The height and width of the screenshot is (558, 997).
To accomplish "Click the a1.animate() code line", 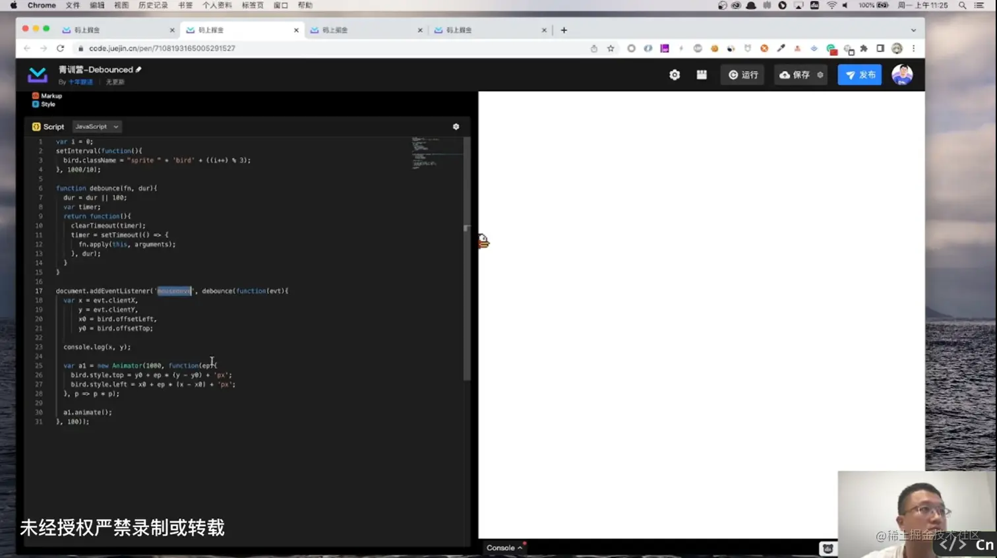I will point(88,412).
